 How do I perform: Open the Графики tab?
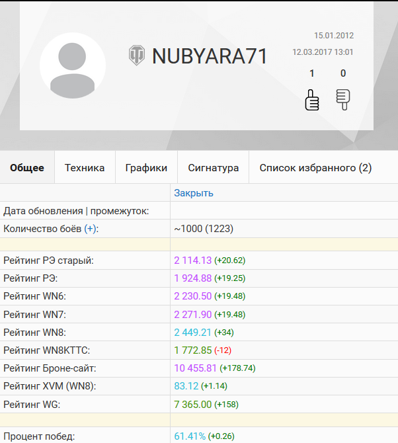click(146, 168)
